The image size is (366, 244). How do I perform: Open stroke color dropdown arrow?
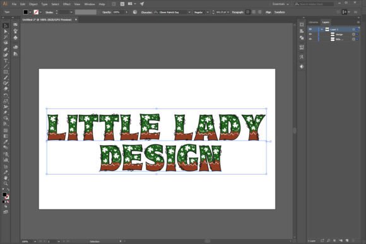40,12
